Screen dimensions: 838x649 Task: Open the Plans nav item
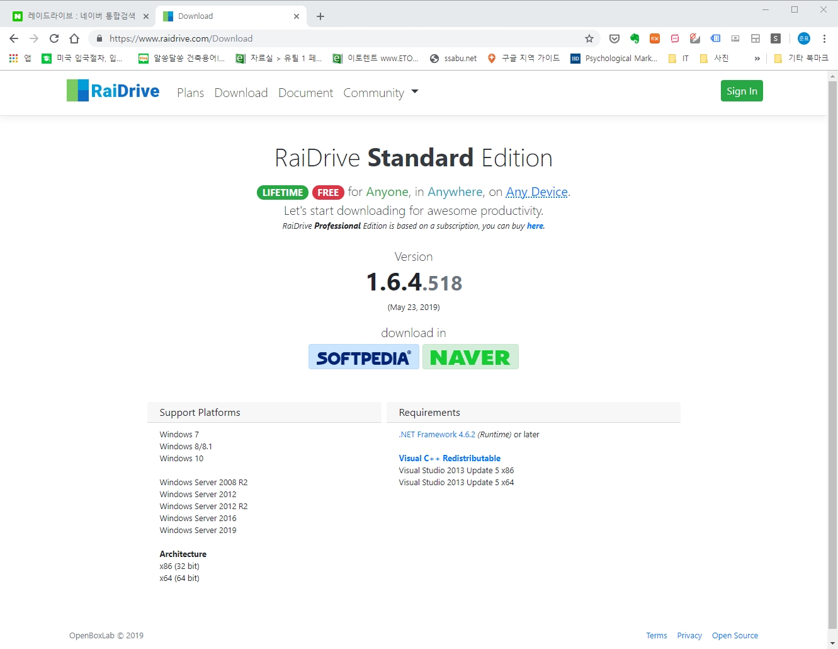point(191,93)
